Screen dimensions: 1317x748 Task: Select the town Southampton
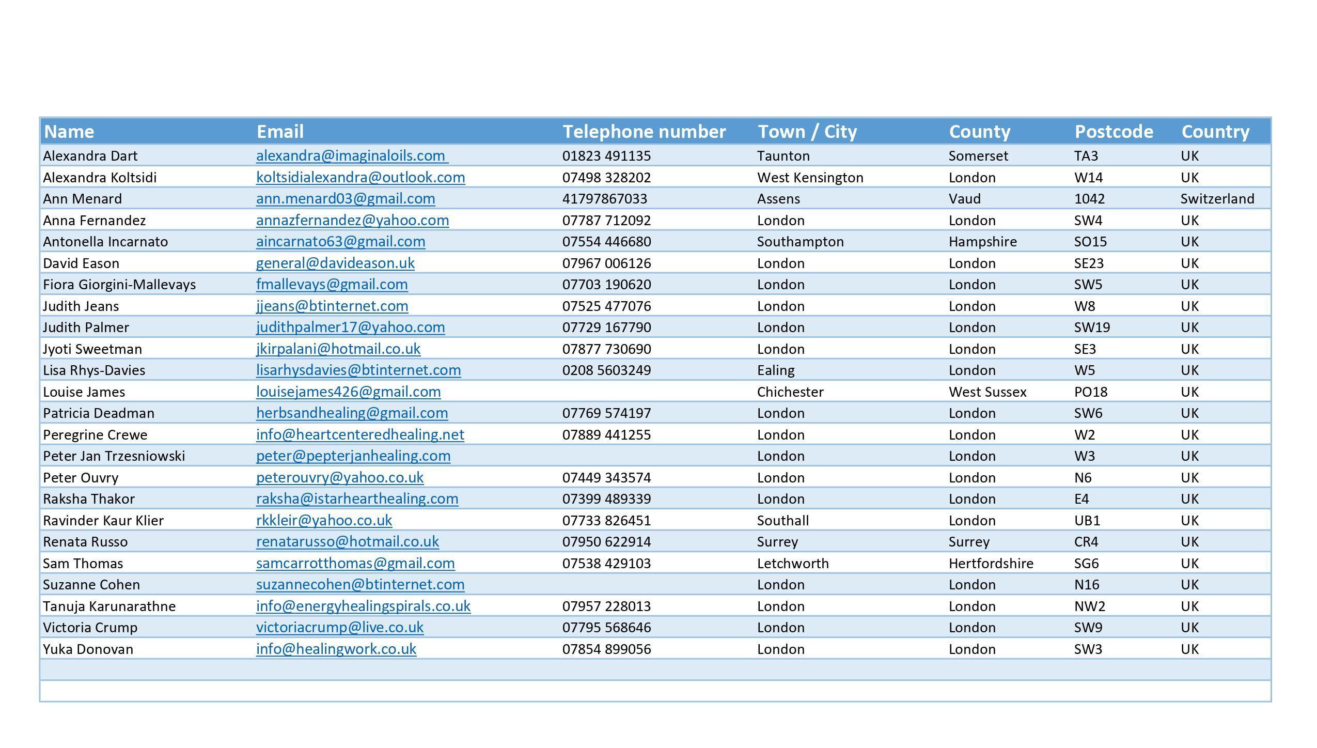[x=800, y=241]
